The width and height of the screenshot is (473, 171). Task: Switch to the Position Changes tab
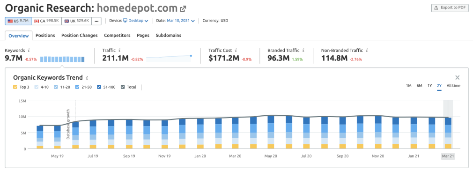pos(79,35)
